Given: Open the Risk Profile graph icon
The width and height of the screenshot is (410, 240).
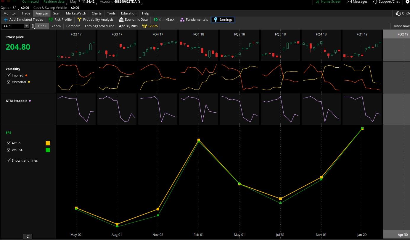Looking at the screenshot, I should pyautogui.click(x=51, y=20).
